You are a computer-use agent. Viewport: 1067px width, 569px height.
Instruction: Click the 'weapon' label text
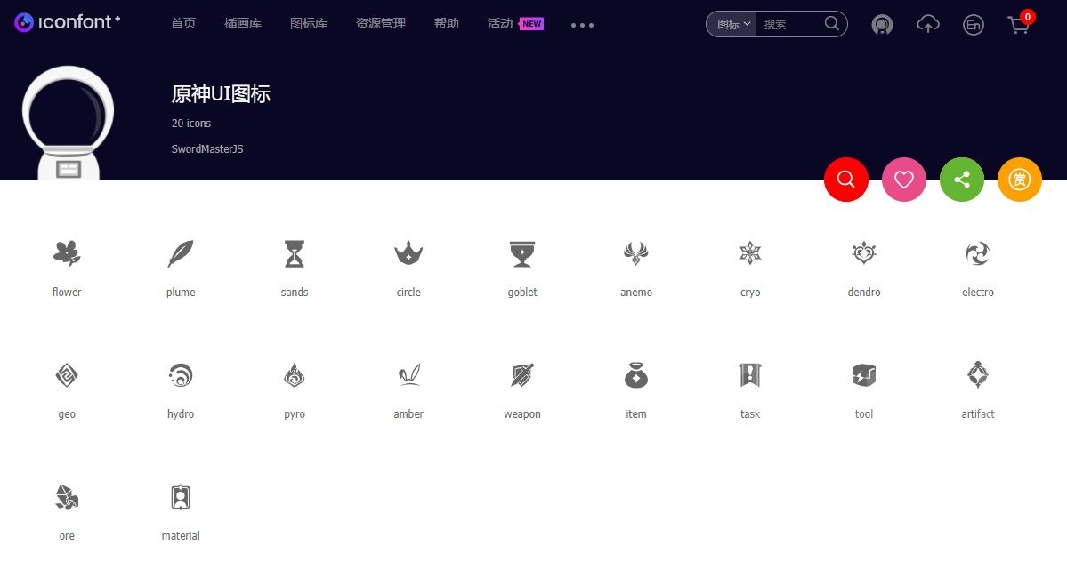pos(522,413)
